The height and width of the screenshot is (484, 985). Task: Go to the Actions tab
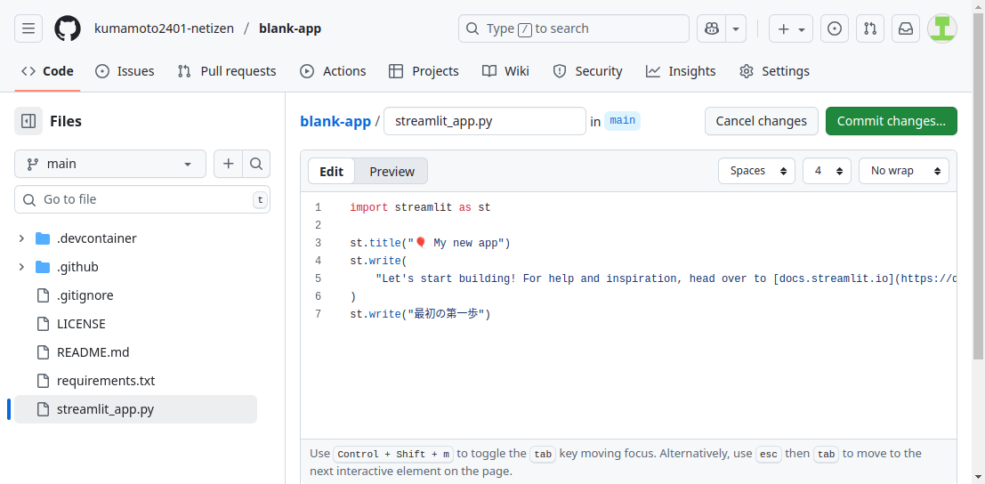point(333,71)
